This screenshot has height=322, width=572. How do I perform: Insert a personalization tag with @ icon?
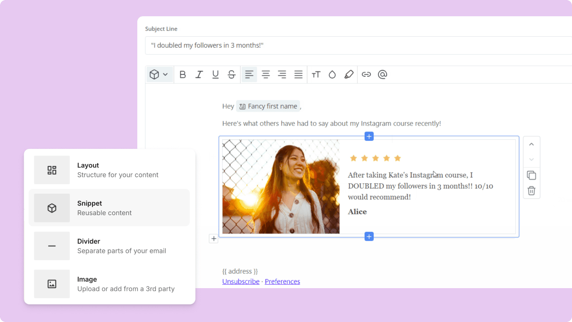click(x=382, y=74)
